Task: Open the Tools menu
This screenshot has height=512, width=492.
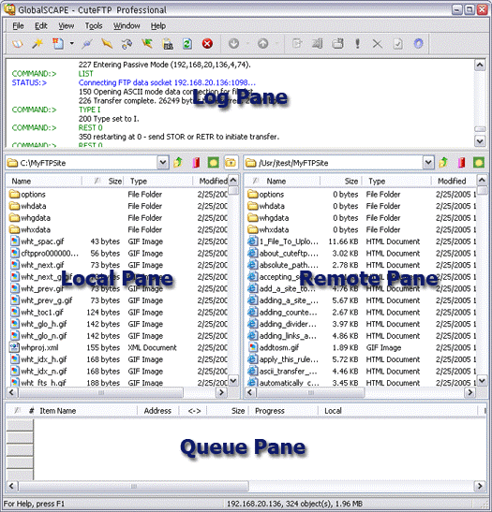Action: click(x=94, y=26)
